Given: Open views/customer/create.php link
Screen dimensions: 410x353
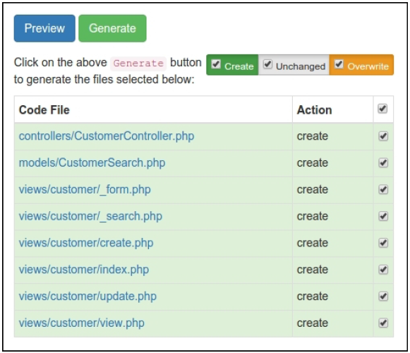Looking at the screenshot, I should point(86,243).
